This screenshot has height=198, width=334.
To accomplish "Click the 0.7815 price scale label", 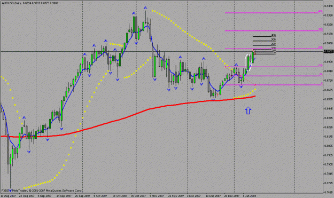I will (x=328, y=174).
